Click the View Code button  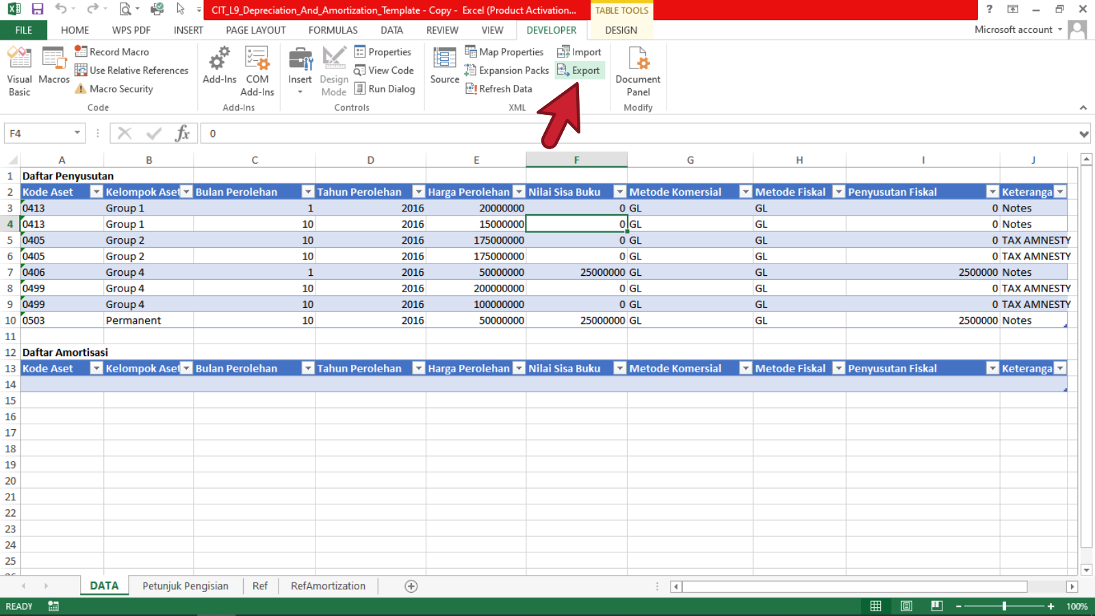pos(384,70)
